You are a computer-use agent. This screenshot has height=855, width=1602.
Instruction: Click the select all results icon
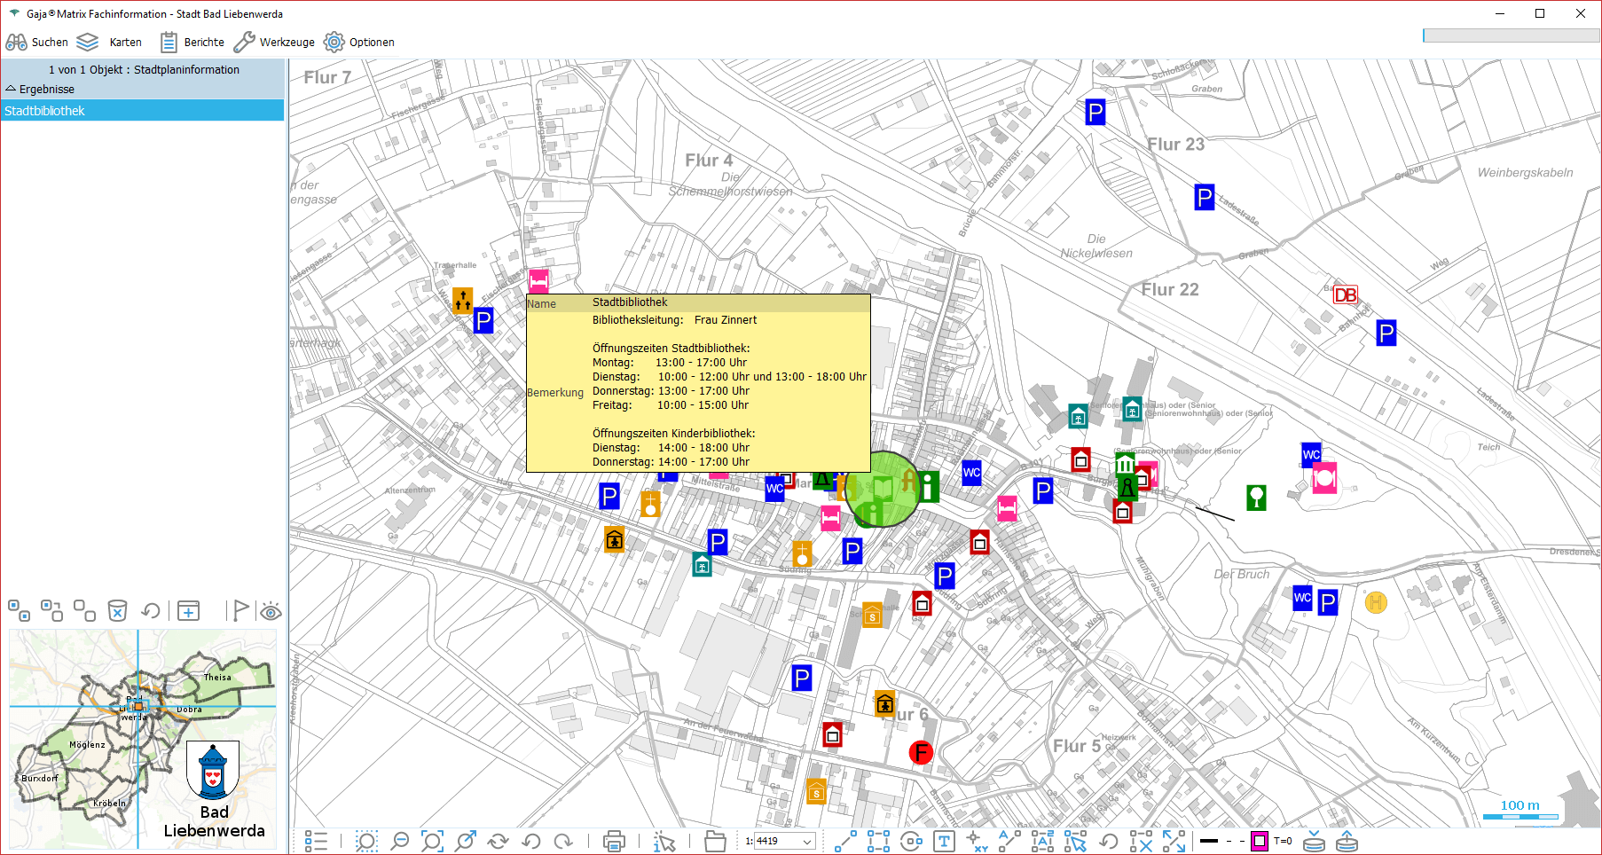19,610
